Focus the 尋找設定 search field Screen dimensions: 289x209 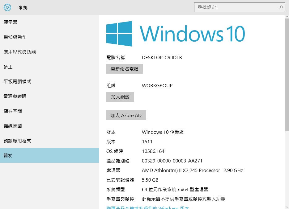240,7
